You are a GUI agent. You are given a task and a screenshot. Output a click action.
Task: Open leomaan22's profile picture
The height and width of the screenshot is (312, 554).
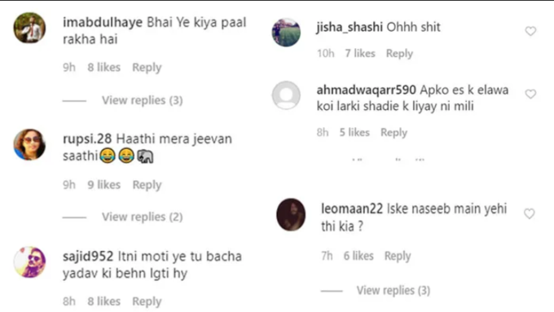(x=291, y=214)
